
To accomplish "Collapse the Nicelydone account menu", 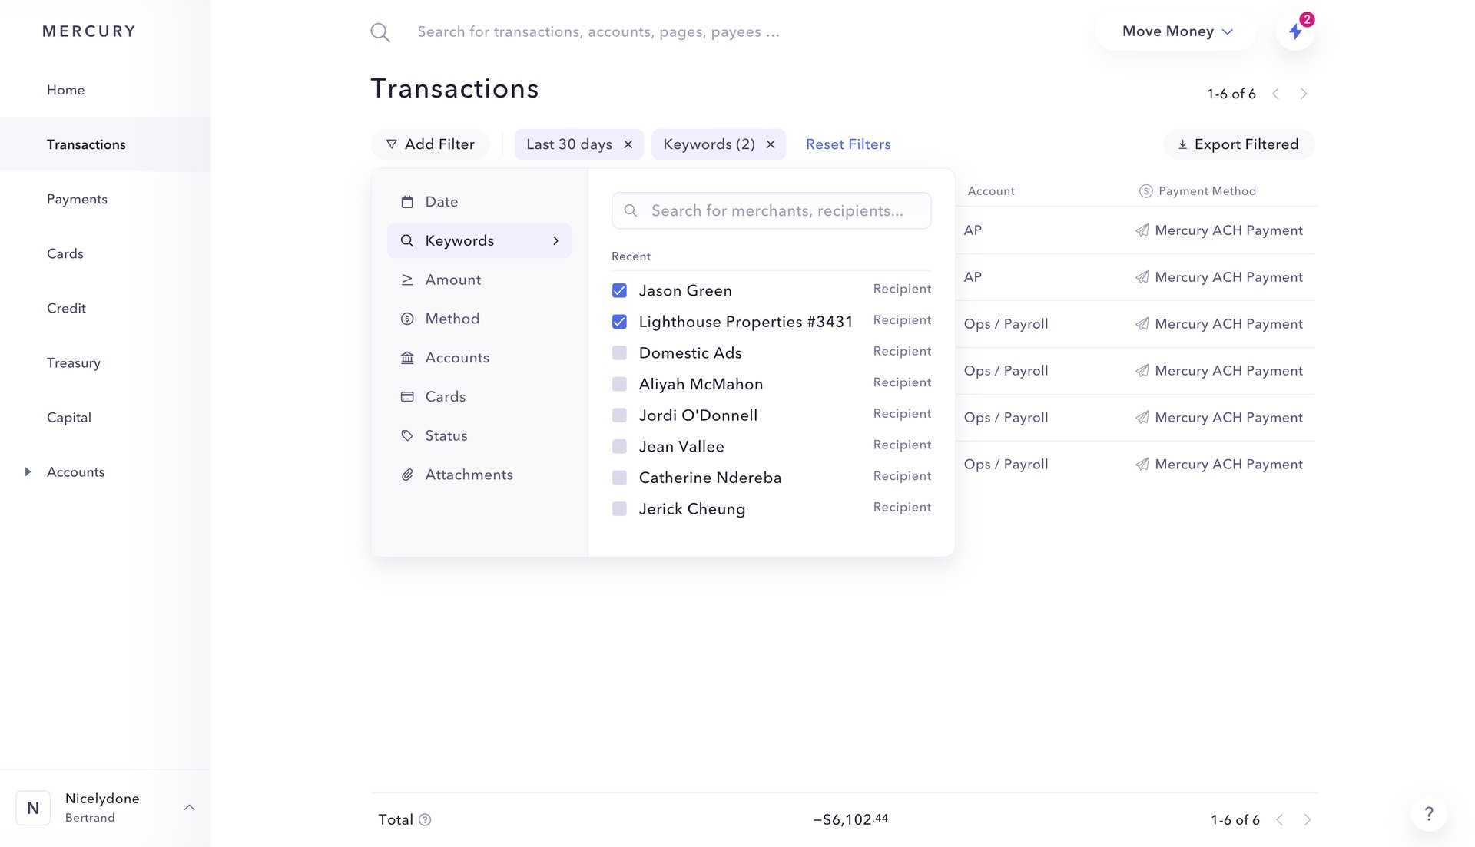I will 190,807.
